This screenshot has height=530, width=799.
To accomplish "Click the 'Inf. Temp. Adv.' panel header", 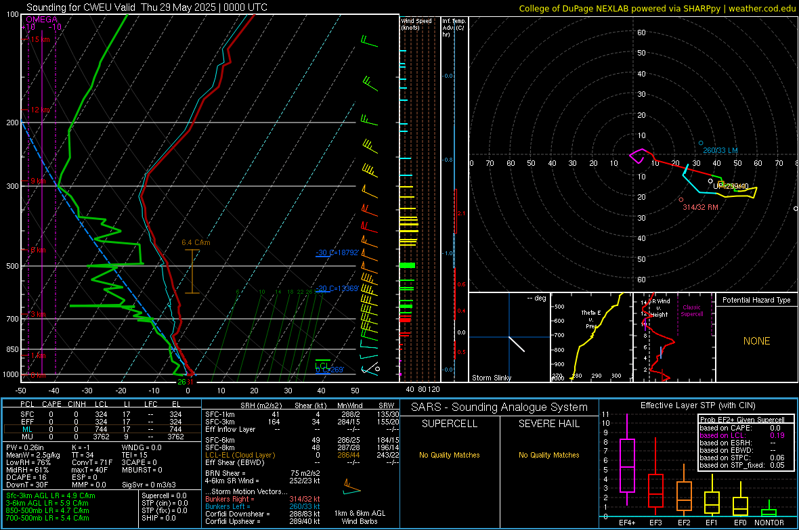I will 454,28.
